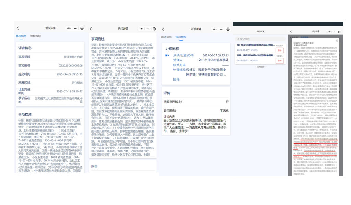351x205 pixels.
Task: Open the three-dot menu on 诉求信息 screen
Action: [69, 28]
